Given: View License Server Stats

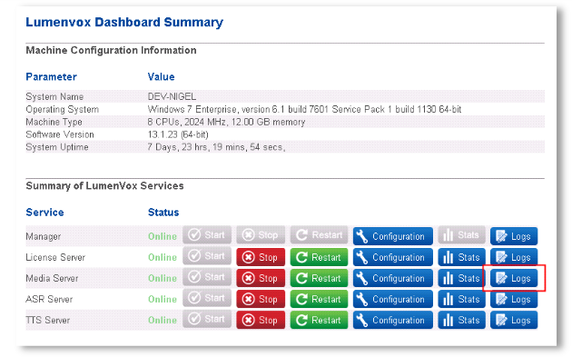Looking at the screenshot, I should tap(461, 257).
